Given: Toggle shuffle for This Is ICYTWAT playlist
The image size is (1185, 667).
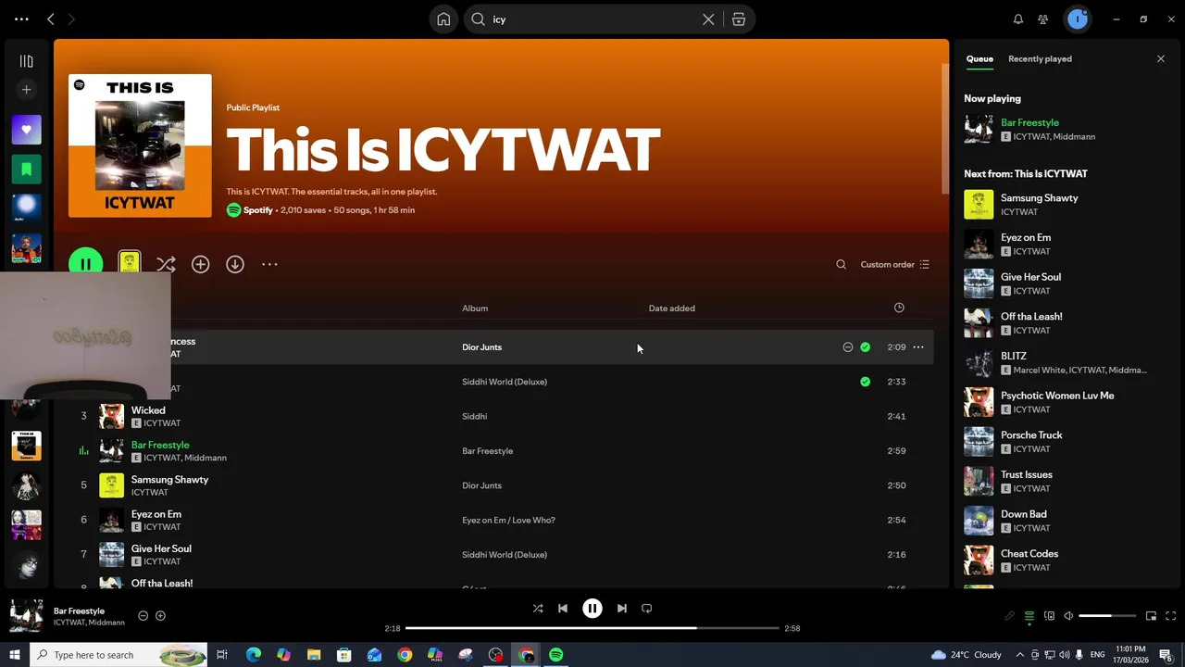Looking at the screenshot, I should click(166, 265).
